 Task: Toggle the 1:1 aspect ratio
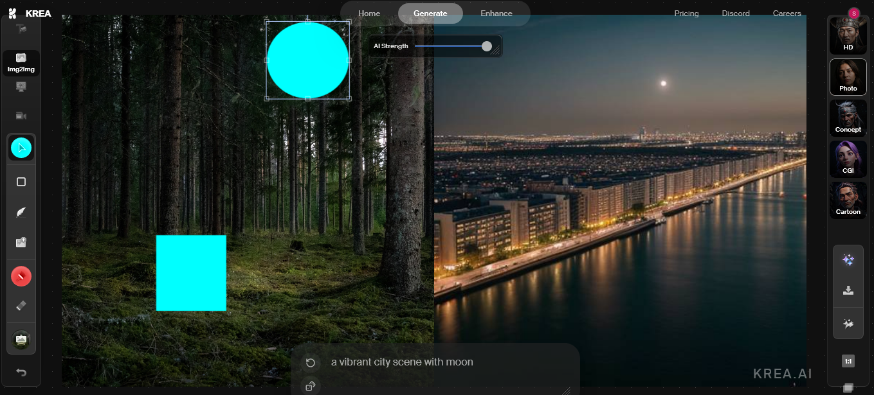[x=848, y=362]
